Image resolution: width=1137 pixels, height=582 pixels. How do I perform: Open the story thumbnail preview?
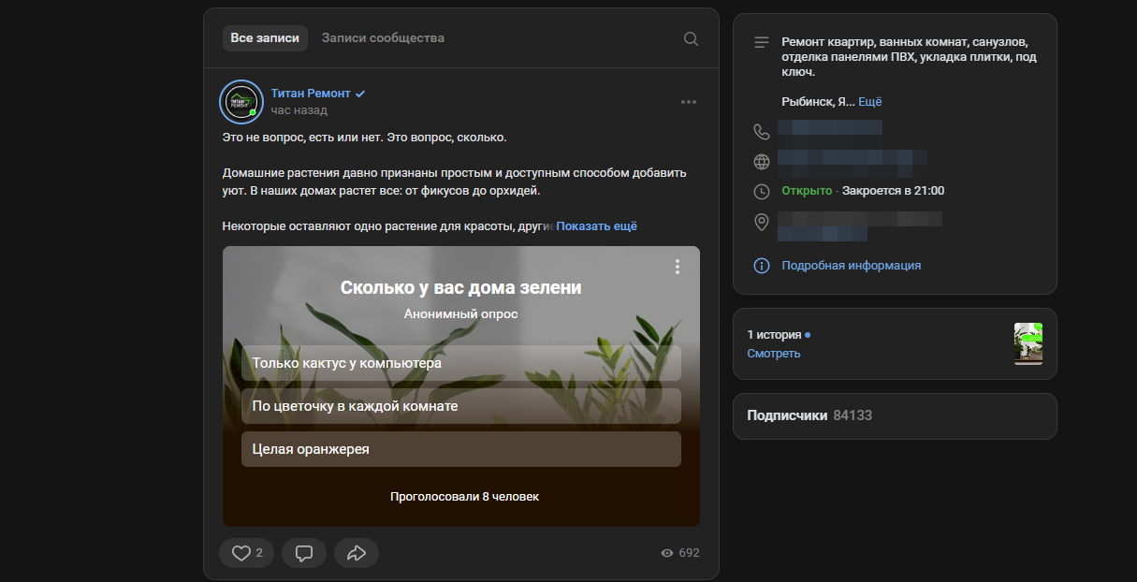click(1028, 343)
